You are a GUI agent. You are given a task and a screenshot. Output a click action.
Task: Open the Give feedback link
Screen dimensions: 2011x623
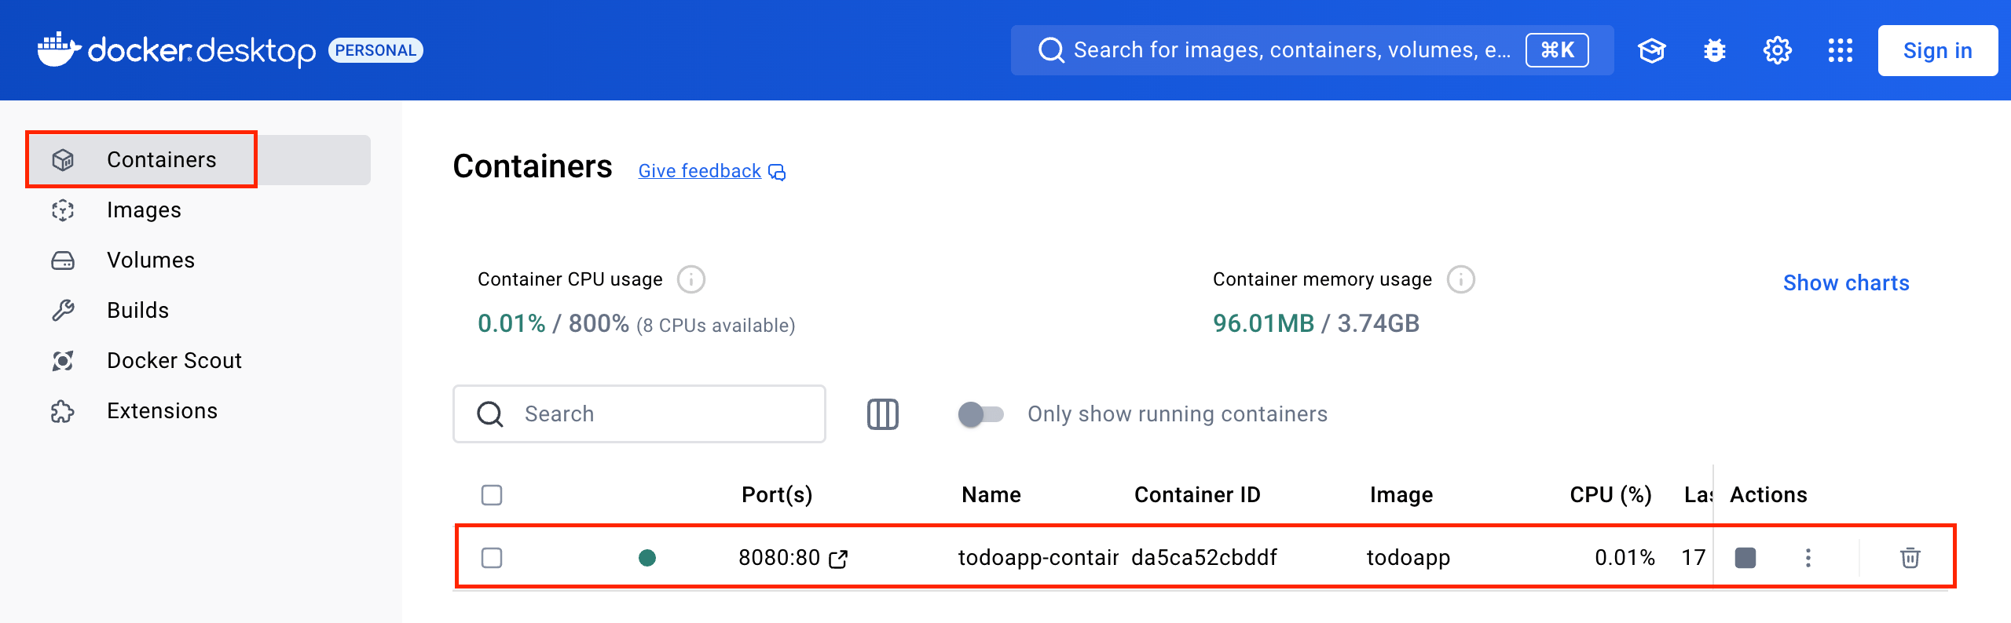click(699, 171)
